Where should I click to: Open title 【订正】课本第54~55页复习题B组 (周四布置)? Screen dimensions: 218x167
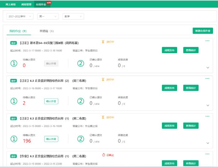point(49,43)
